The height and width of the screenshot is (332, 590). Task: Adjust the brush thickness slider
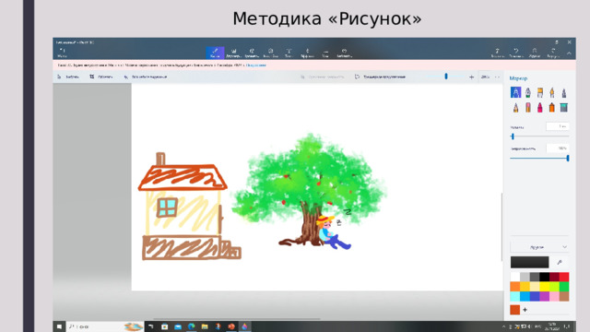pos(513,136)
